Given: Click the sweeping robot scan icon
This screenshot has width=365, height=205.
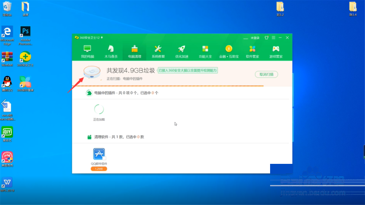Looking at the screenshot, I should pyautogui.click(x=92, y=72).
